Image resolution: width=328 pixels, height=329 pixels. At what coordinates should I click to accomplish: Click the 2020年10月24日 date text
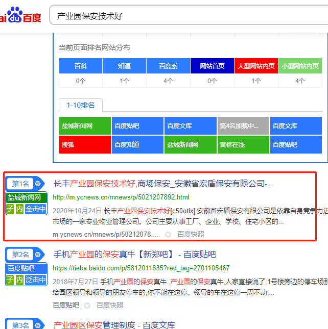coord(77,211)
